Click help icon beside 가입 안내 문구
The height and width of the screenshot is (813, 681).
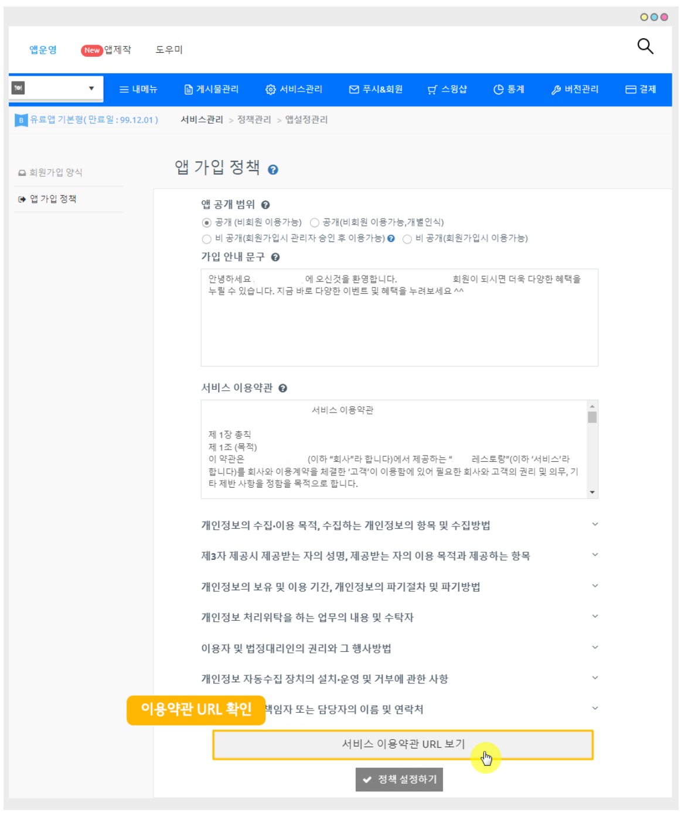tap(275, 257)
